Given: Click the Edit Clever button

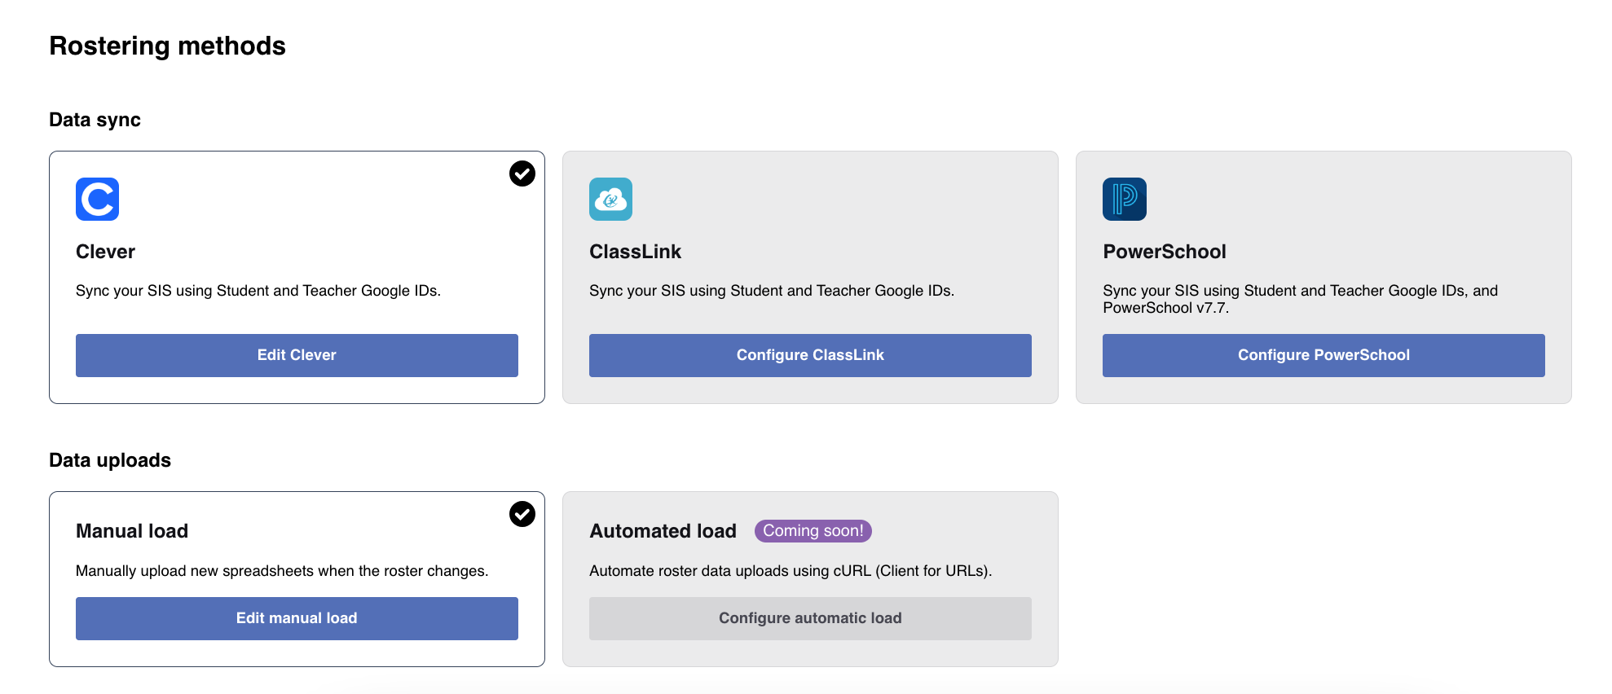Looking at the screenshot, I should click(x=296, y=355).
